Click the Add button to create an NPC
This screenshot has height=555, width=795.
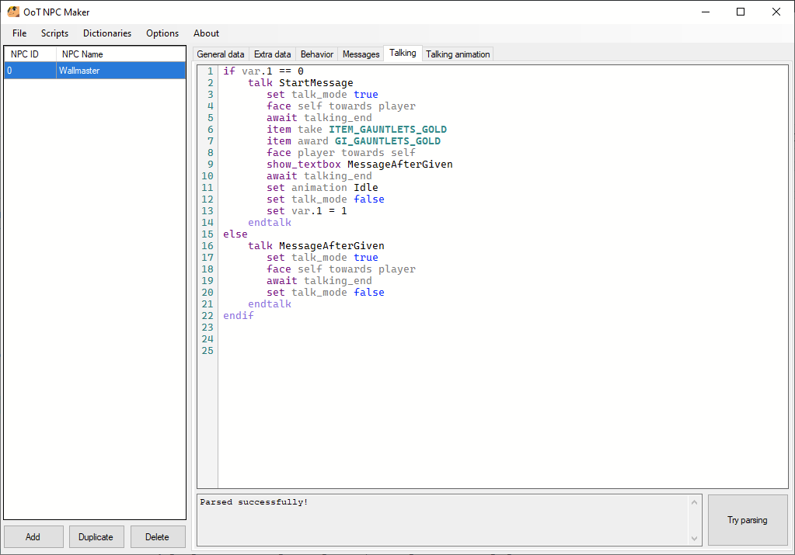tap(33, 536)
